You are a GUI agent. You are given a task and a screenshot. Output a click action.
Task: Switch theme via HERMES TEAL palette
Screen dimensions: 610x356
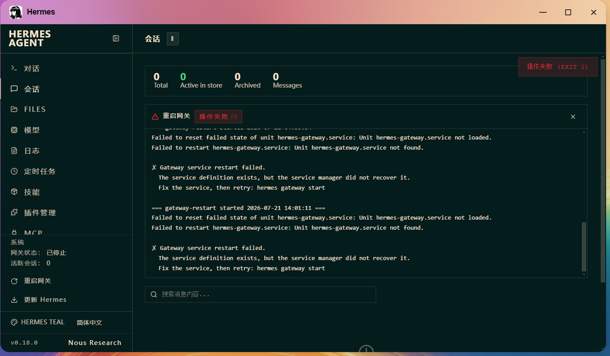(38, 322)
